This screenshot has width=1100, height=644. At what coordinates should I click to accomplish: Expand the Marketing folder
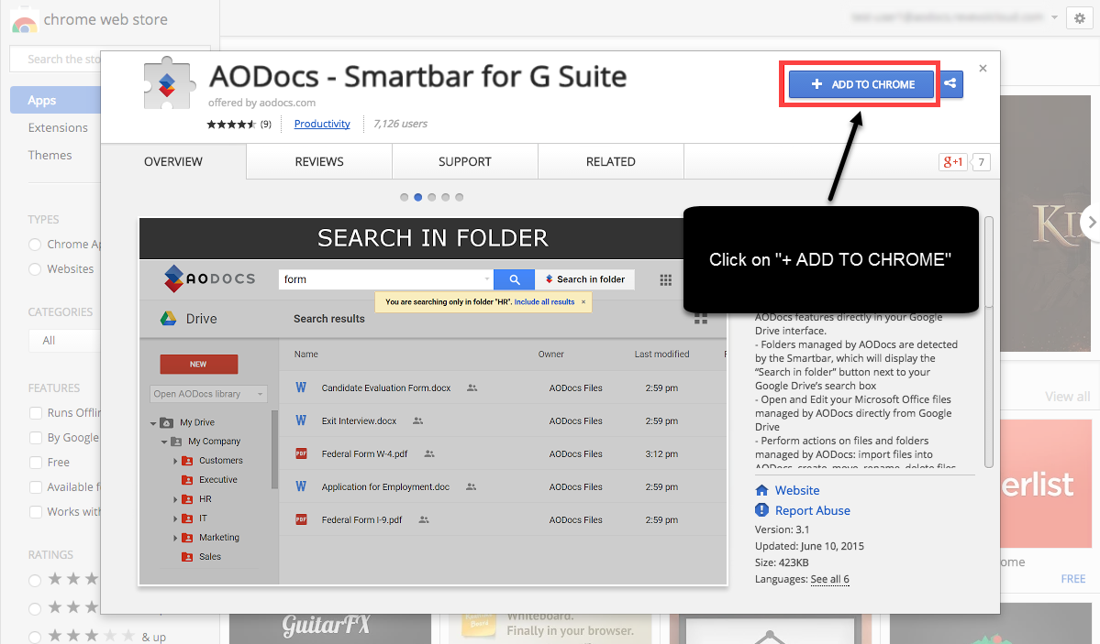click(x=175, y=538)
